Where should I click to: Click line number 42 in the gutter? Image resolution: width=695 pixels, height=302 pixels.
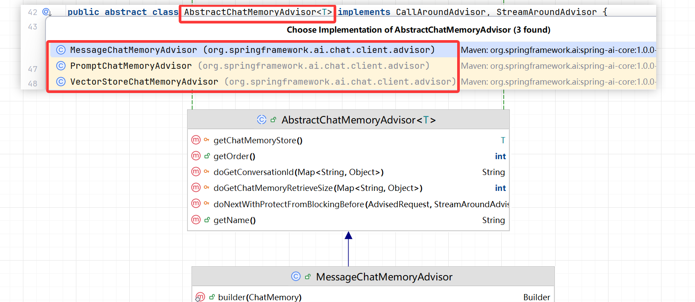pyautogui.click(x=33, y=12)
